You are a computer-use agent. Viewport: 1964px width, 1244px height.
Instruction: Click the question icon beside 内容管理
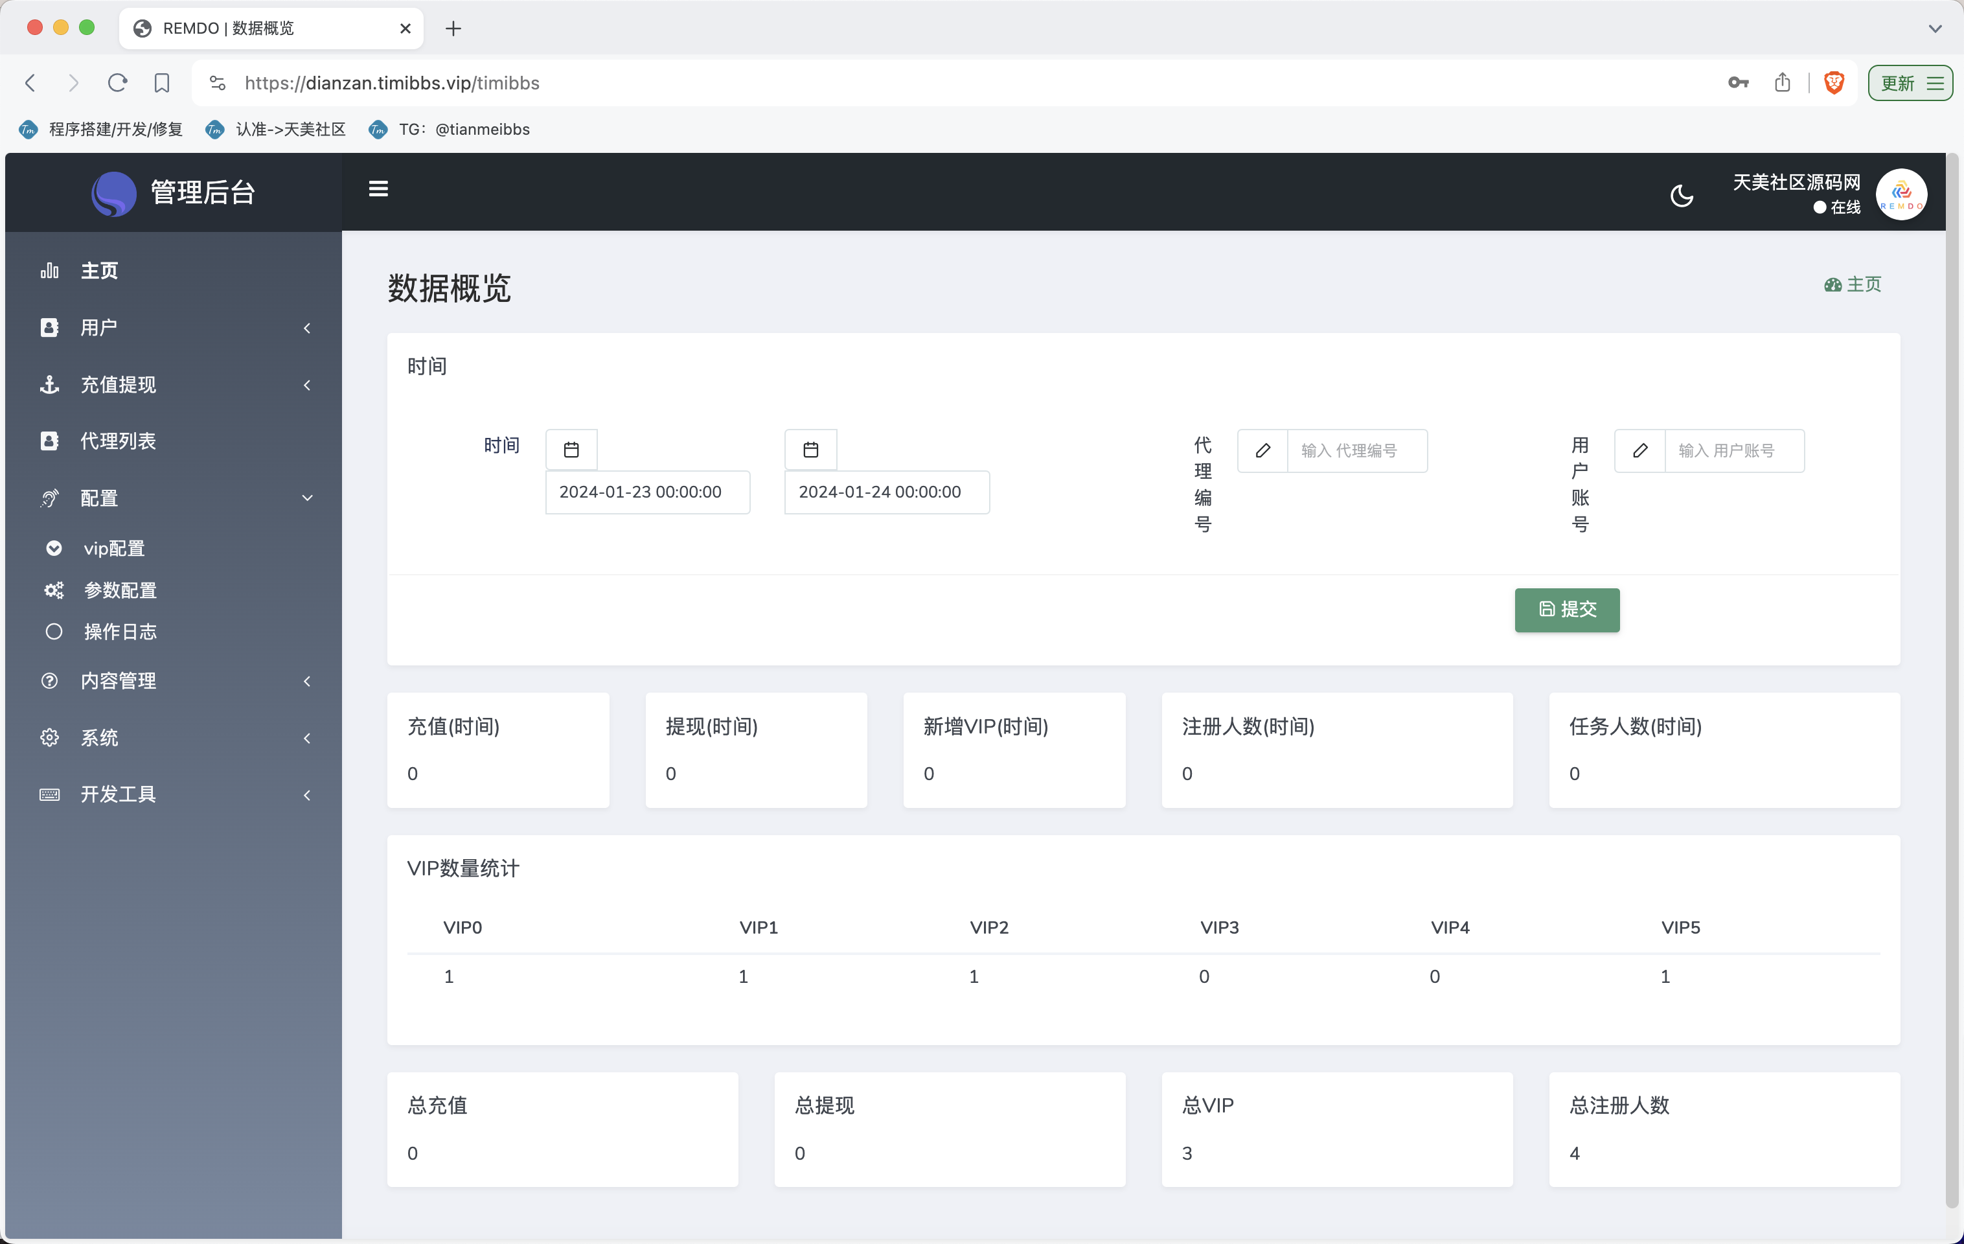50,681
